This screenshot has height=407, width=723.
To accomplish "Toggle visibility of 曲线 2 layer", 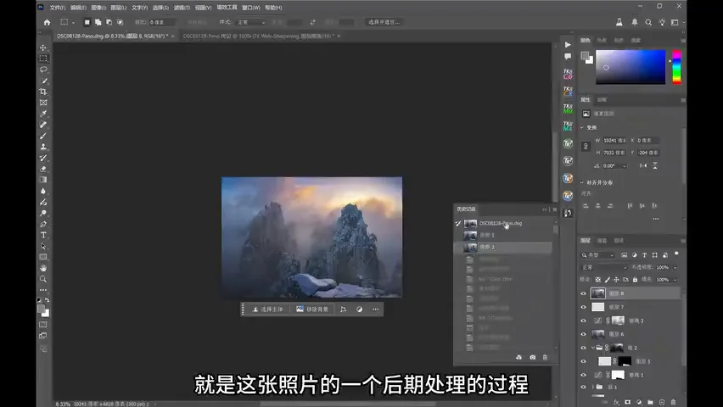I will (583, 321).
